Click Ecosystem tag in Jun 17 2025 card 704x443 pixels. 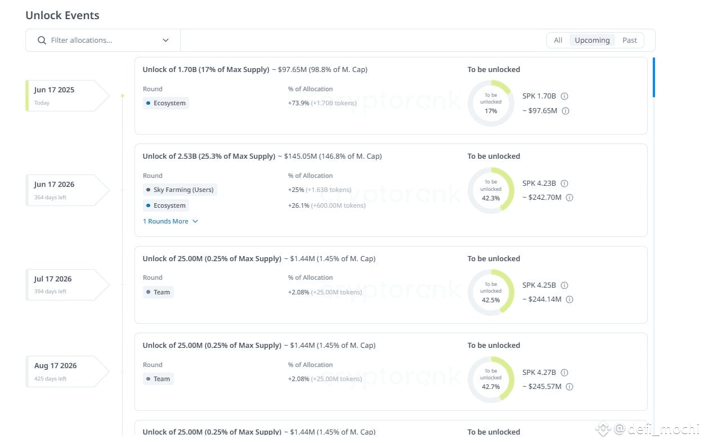click(x=166, y=103)
